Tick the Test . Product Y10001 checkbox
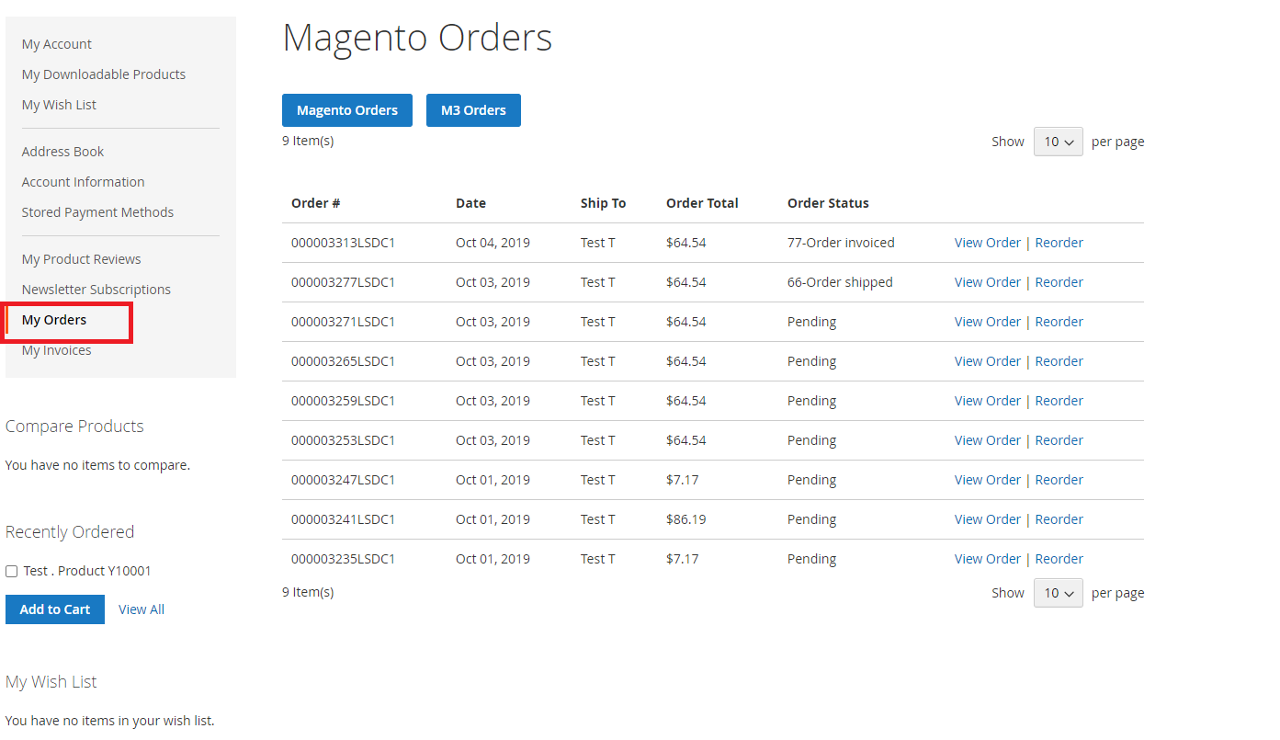 (12, 571)
